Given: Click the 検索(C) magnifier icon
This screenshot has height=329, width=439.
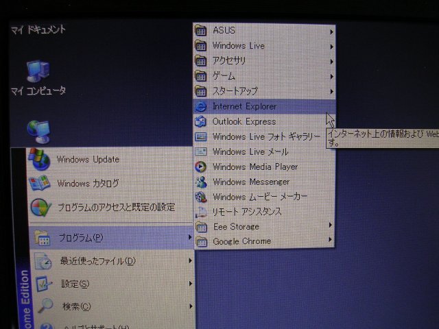Looking at the screenshot, I should 45,306.
